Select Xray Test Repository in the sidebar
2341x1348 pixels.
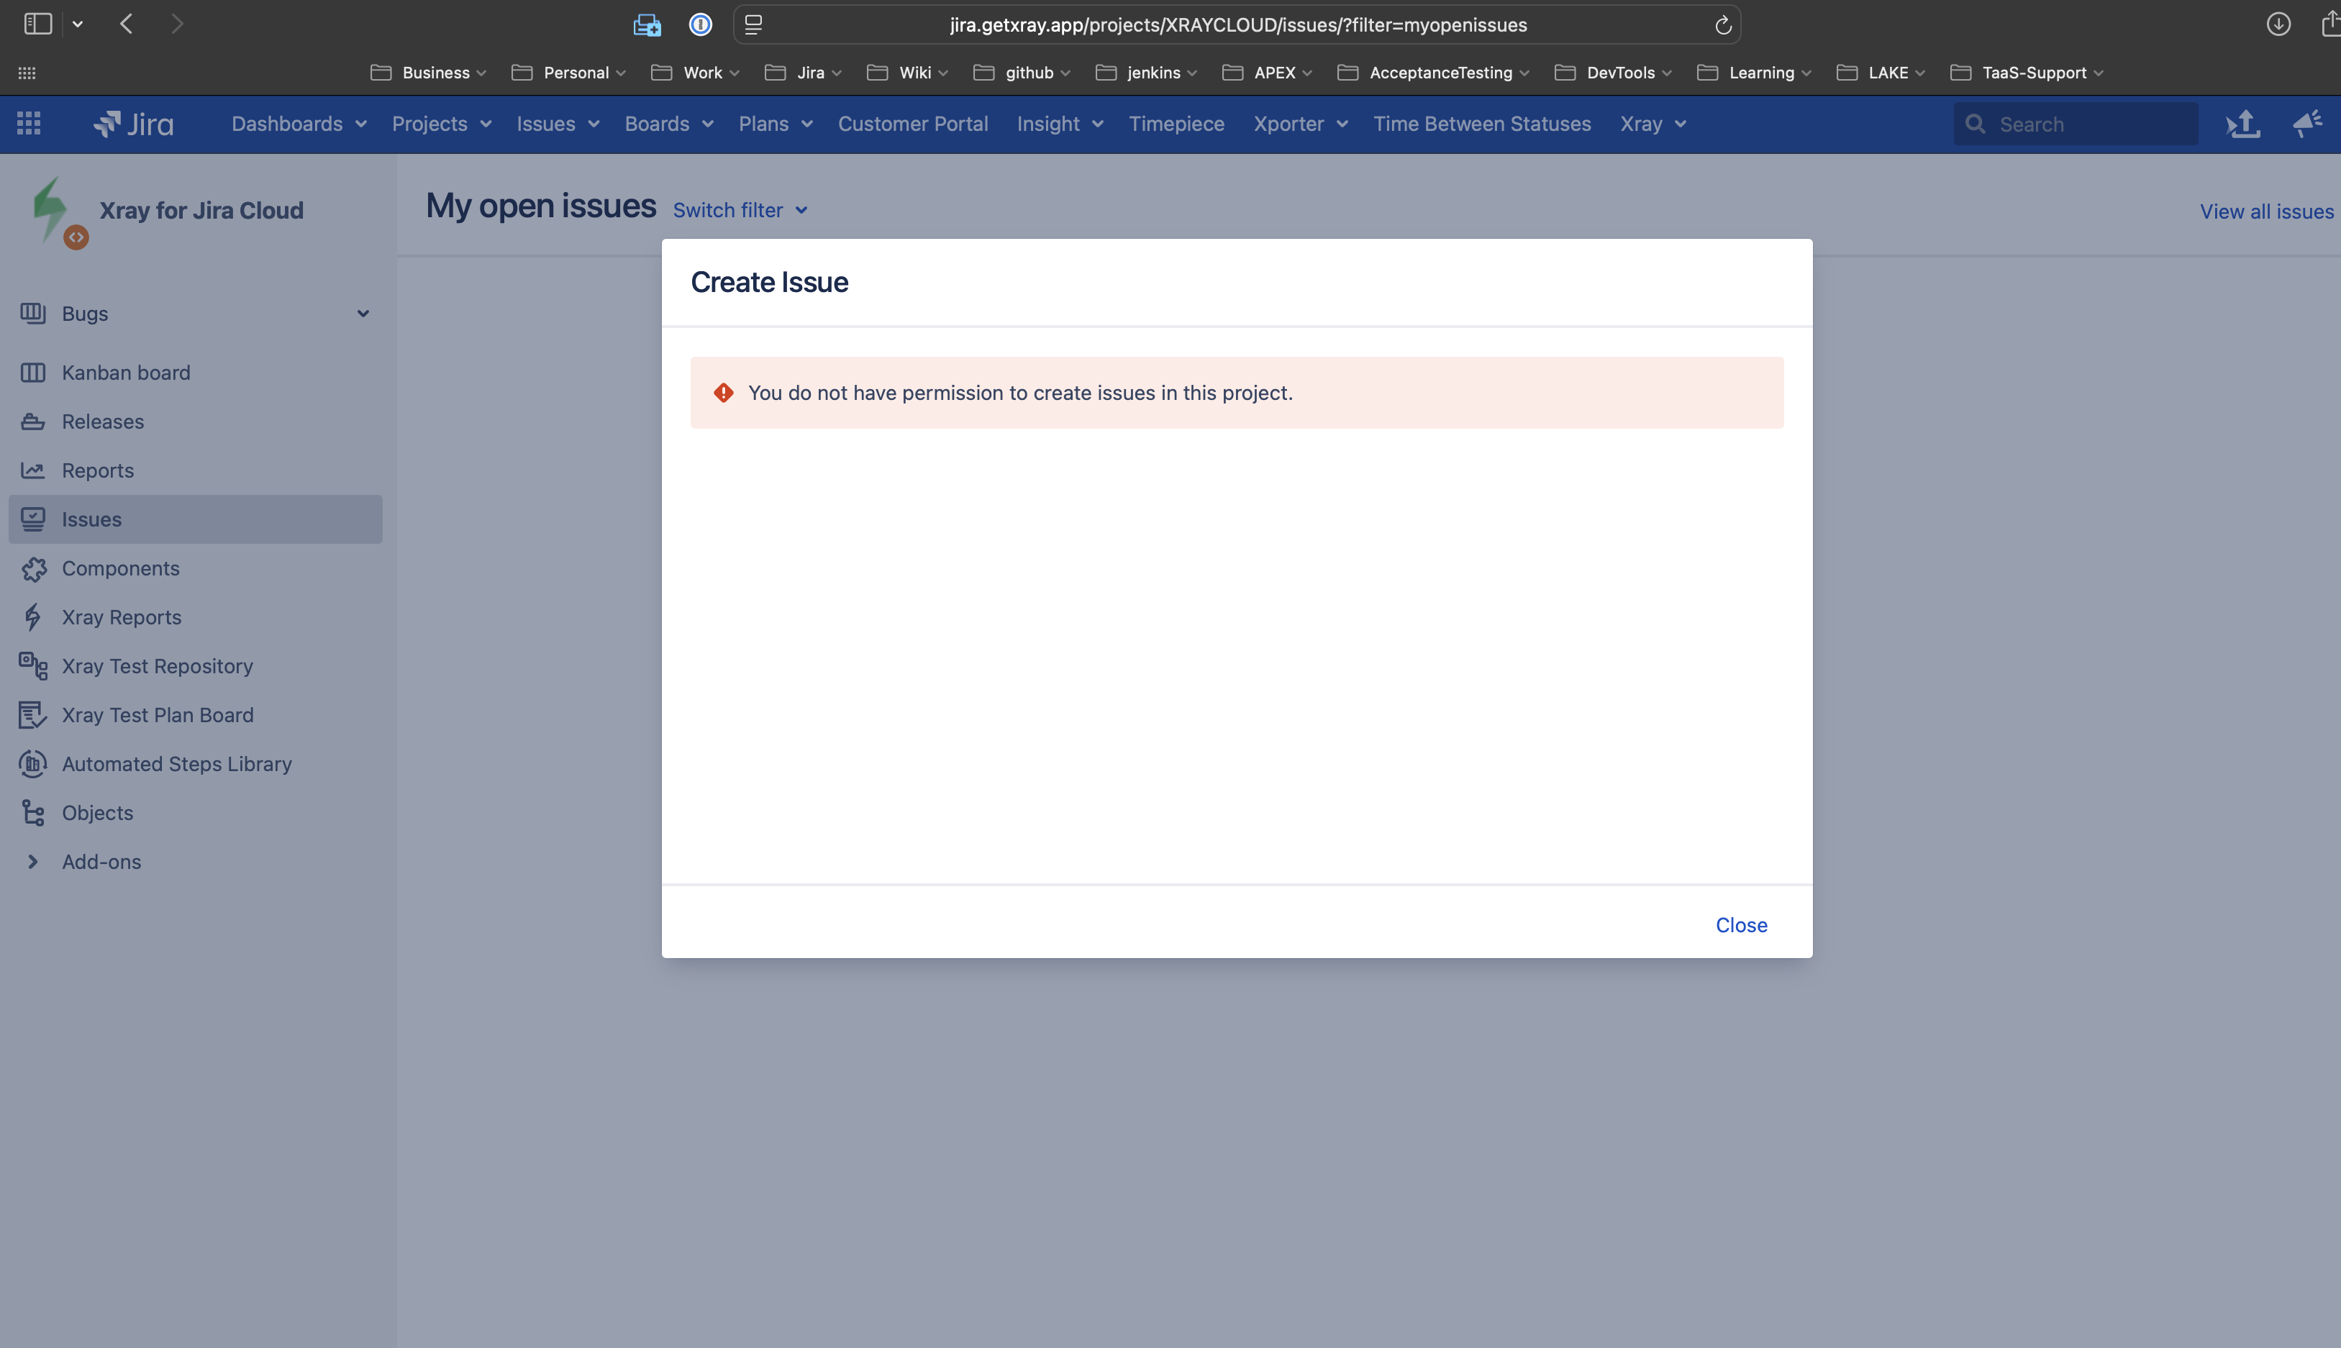tap(158, 665)
